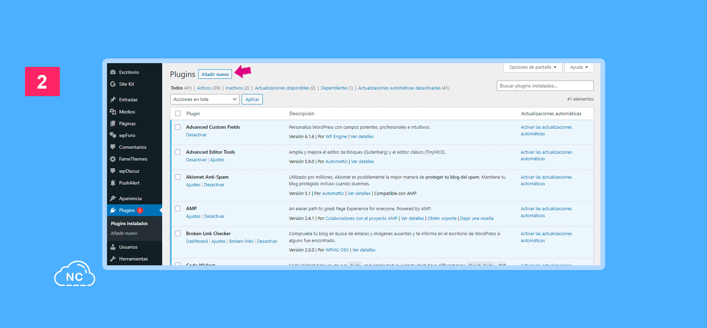Viewport: 707px width, 328px height.
Task: Filter by Actualizaciones disponibles (2)
Action: [x=285, y=88]
